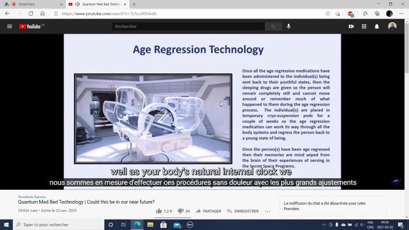
Task: Mute the tab via speaker icon
Action: (77, 4)
